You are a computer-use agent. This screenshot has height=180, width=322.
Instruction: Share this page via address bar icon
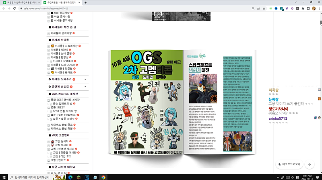pos(258,8)
